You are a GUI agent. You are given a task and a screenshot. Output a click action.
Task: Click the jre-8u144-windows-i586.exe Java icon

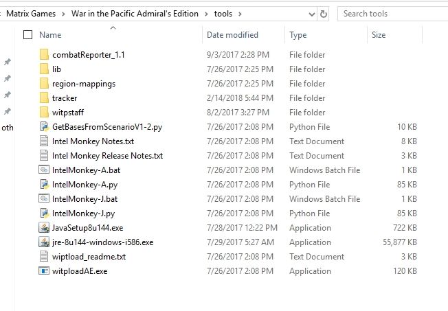pyautogui.click(x=44, y=242)
